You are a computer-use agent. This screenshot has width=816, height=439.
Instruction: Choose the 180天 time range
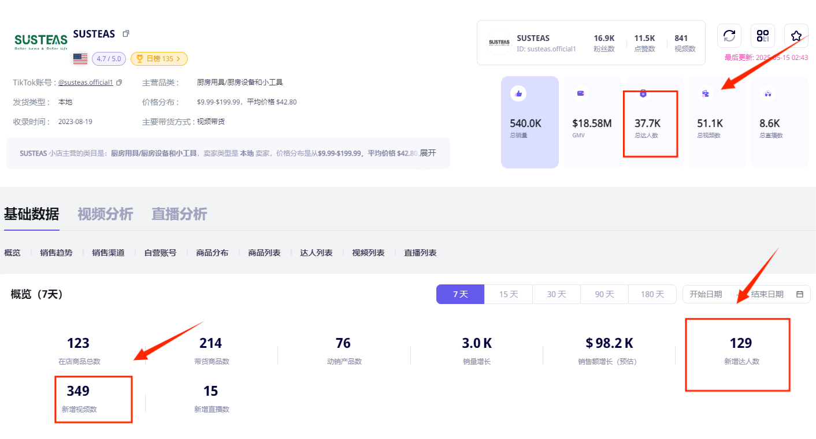coord(652,294)
